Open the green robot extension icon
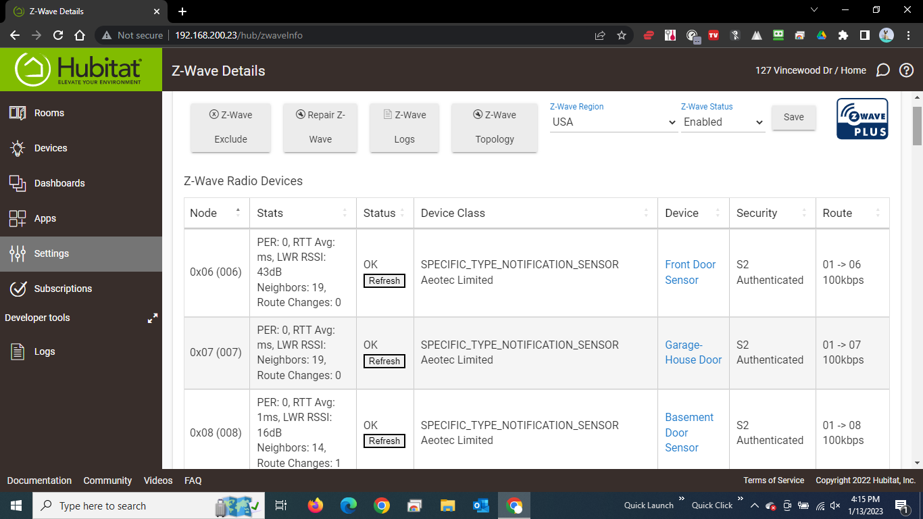Viewport: 923px width, 519px height. pyautogui.click(x=778, y=35)
